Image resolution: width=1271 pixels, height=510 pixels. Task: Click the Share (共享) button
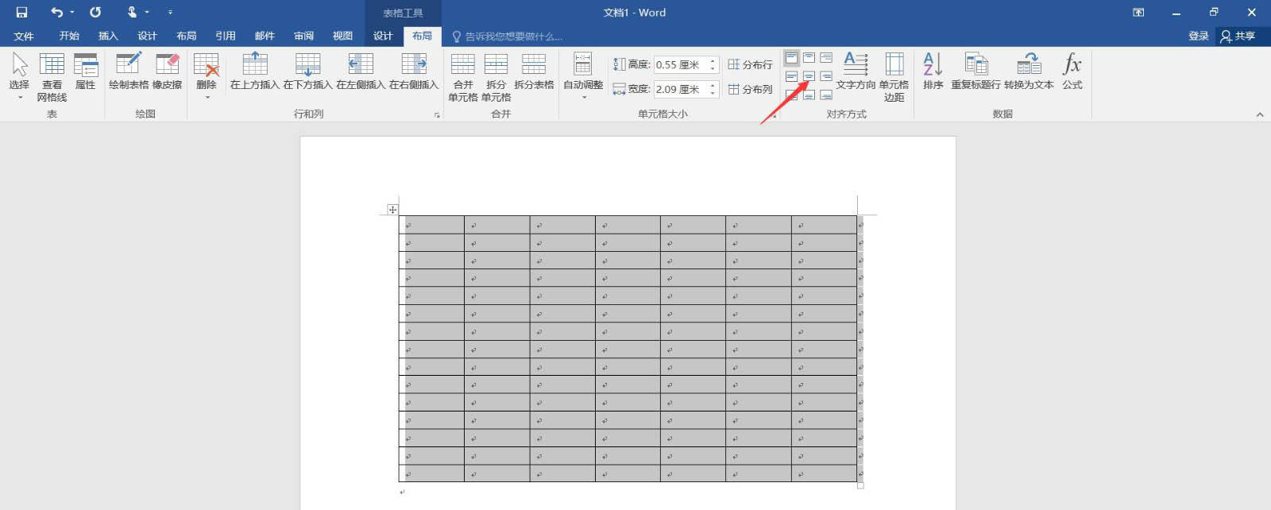1239,36
